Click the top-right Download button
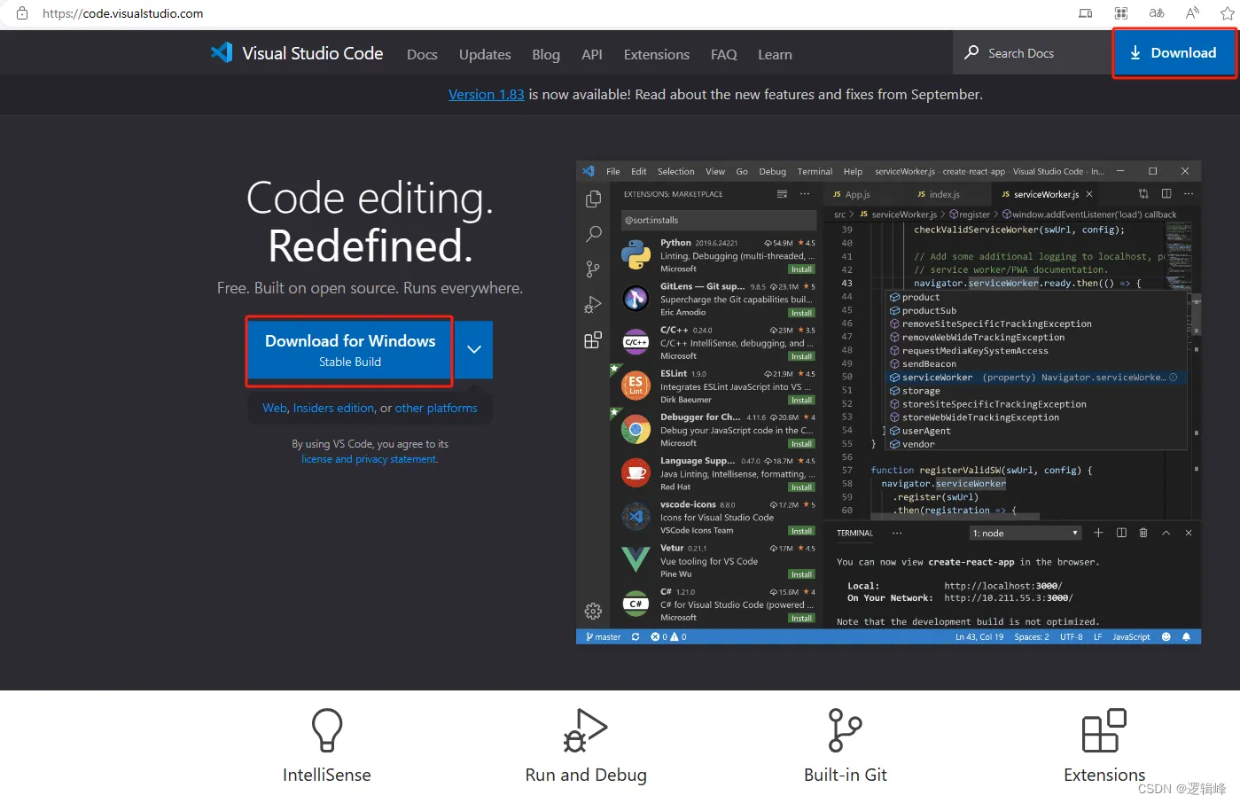 (1174, 53)
